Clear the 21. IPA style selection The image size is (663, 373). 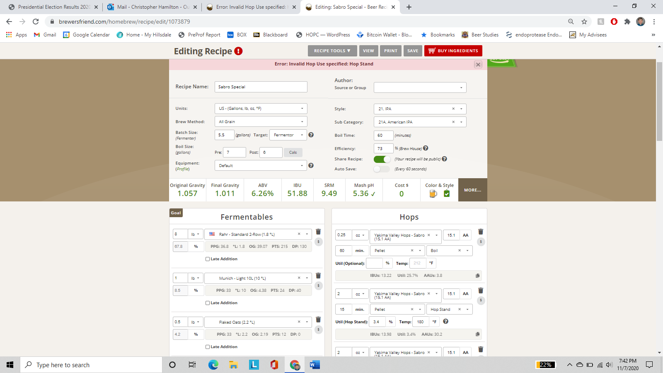[x=453, y=109]
